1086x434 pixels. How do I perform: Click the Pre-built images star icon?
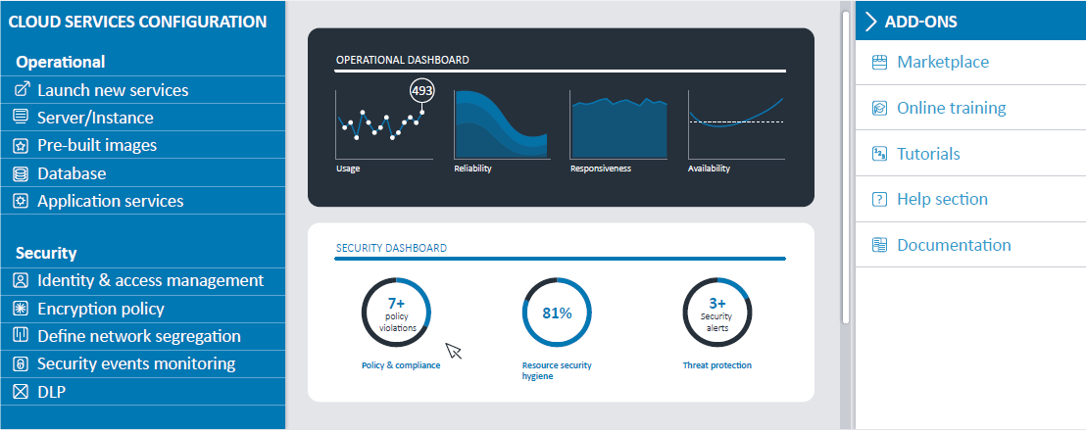[21, 145]
